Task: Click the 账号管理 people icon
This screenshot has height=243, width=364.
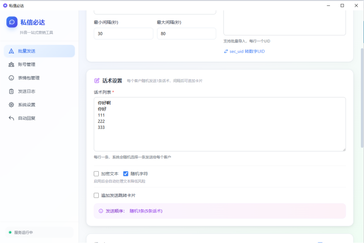Action: [x=11, y=64]
